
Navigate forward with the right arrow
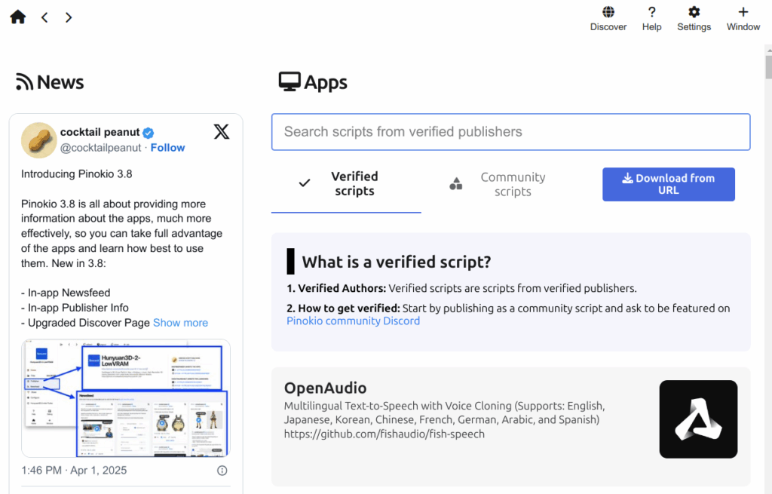tap(69, 18)
